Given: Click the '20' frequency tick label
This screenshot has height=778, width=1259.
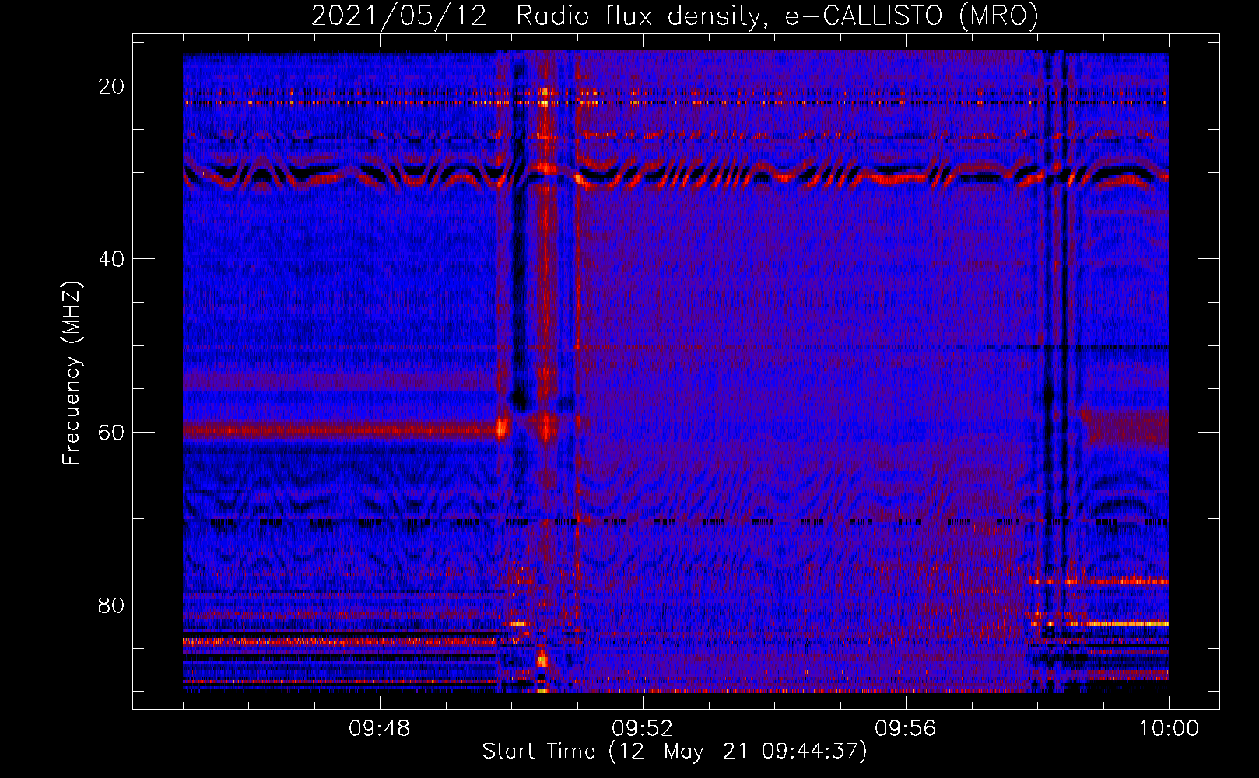Looking at the screenshot, I should pyautogui.click(x=111, y=86).
